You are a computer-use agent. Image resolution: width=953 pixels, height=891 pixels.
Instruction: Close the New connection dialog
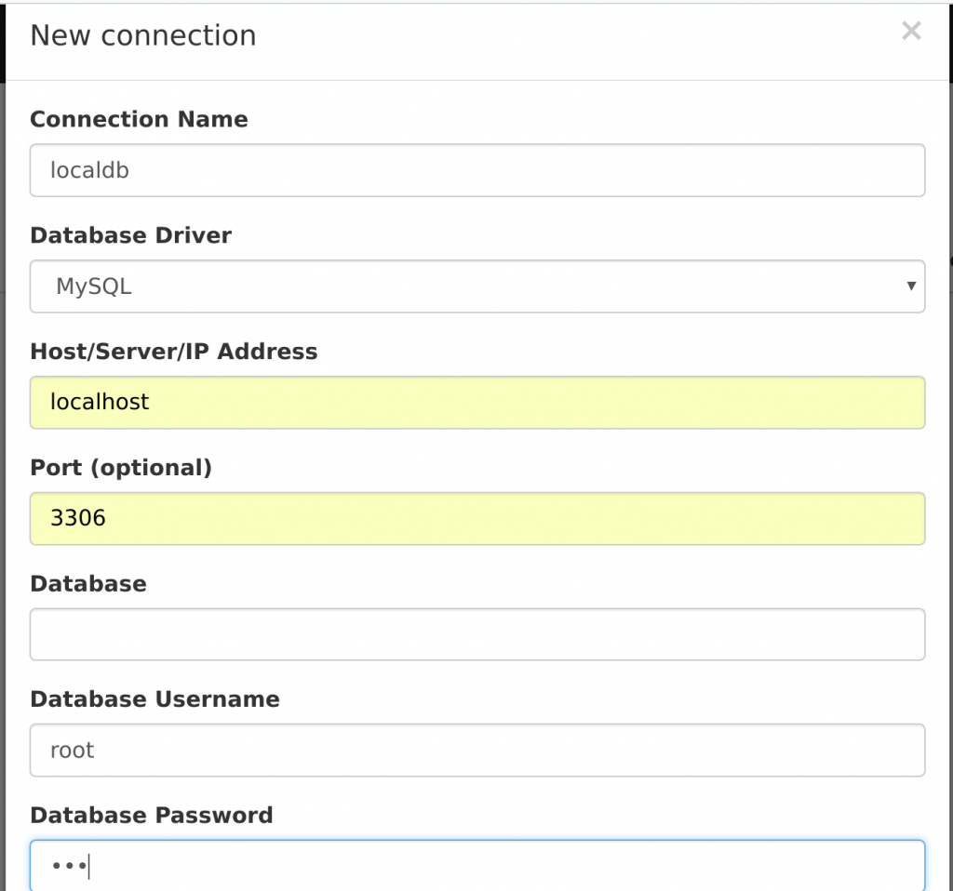[910, 31]
